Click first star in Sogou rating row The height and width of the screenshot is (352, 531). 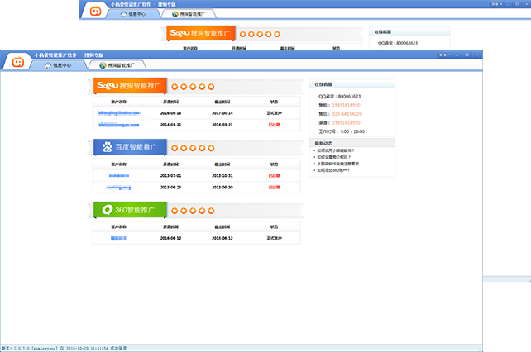click(x=175, y=86)
